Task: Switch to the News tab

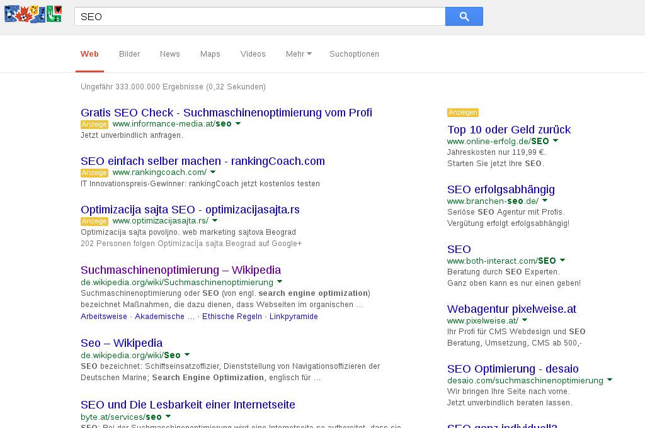Action: tap(169, 54)
